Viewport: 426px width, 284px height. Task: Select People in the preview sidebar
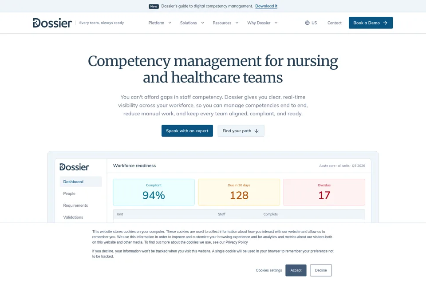[x=69, y=193]
